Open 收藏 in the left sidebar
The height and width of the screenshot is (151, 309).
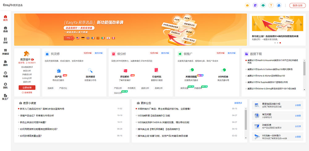(6, 74)
